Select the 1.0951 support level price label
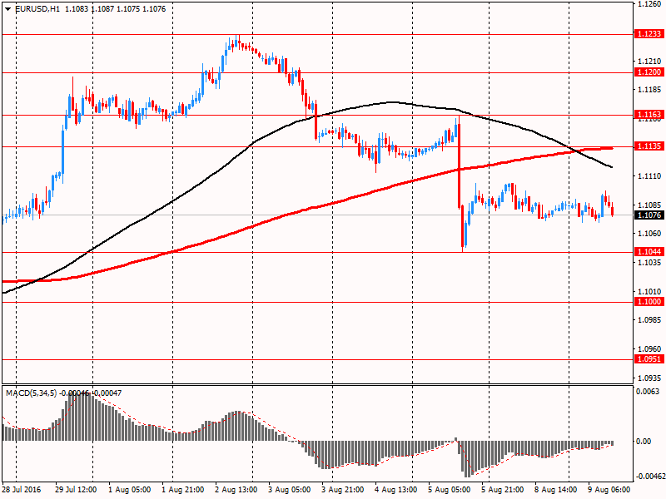666x499 pixels. (x=649, y=359)
